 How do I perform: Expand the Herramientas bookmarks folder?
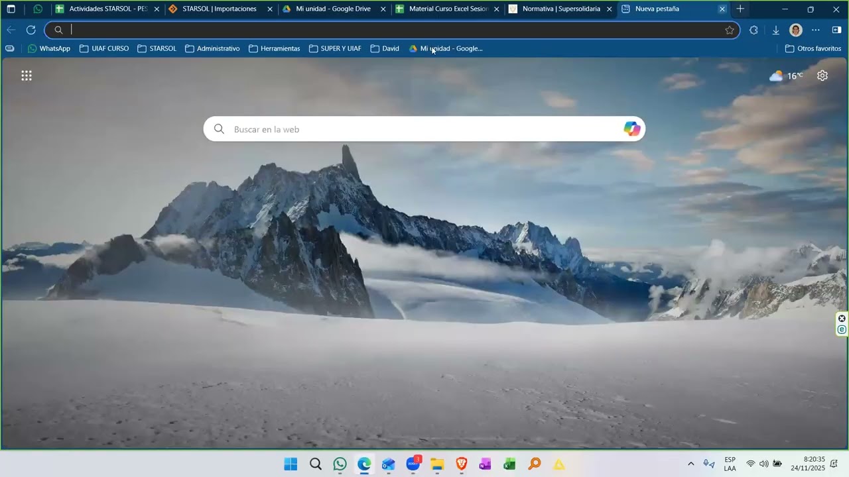tap(275, 48)
